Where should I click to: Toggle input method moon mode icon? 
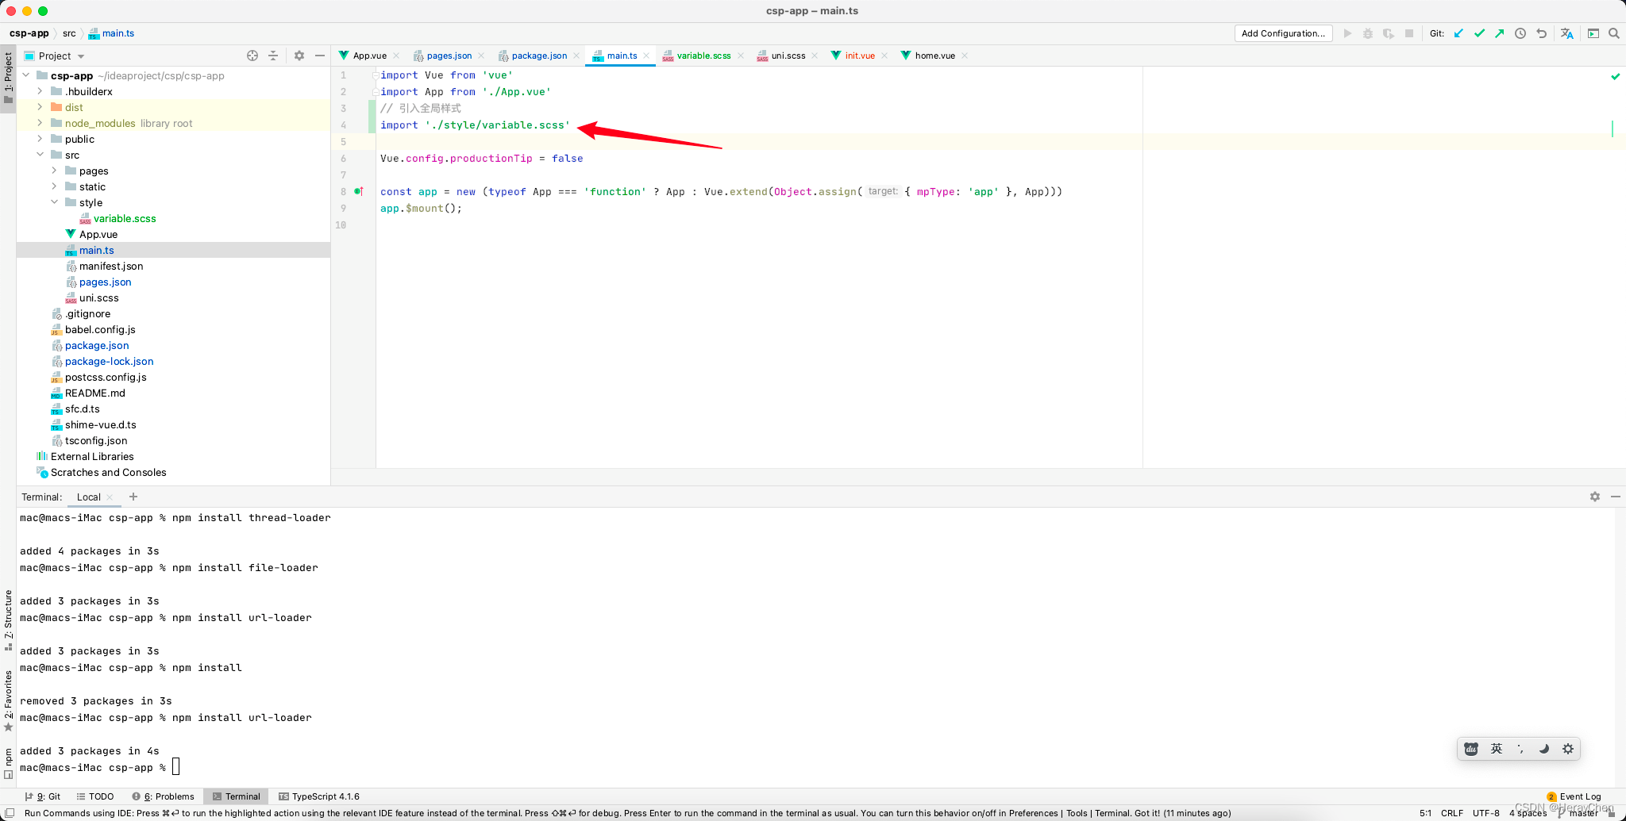tap(1544, 749)
